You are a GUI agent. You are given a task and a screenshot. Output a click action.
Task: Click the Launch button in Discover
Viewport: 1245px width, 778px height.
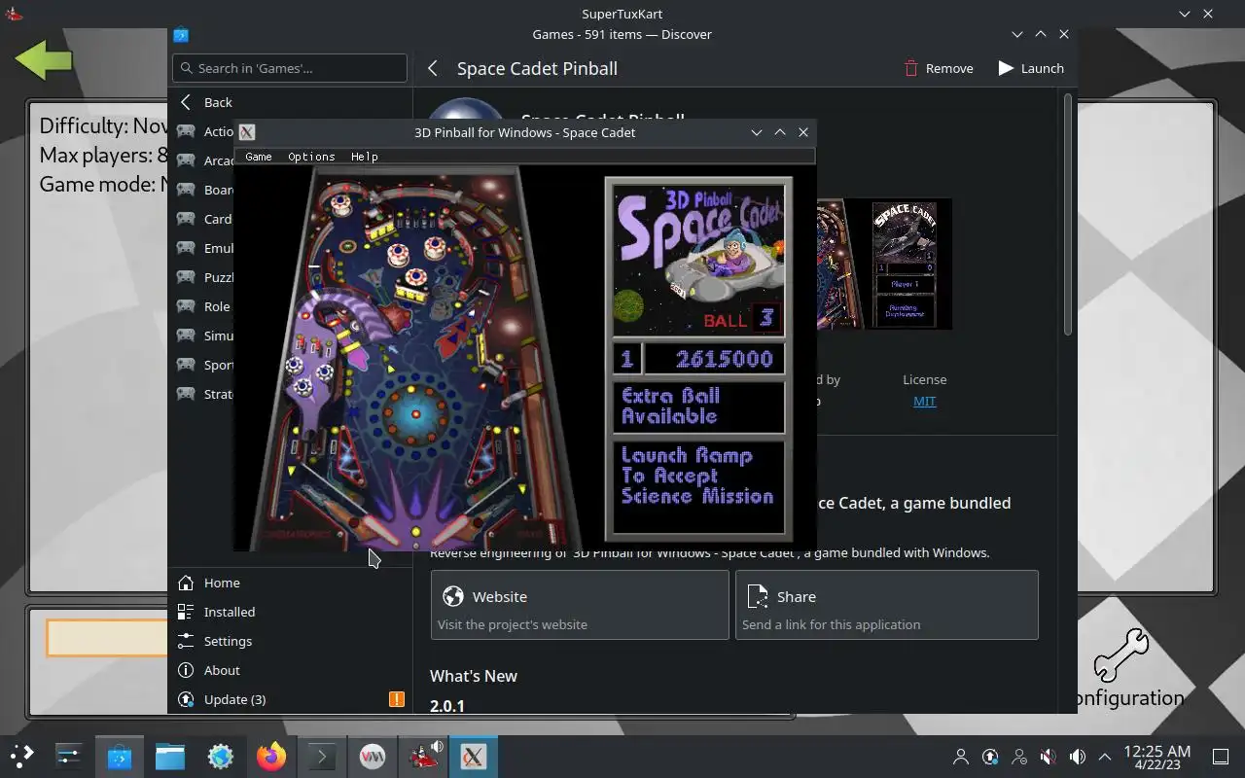[x=1031, y=68]
